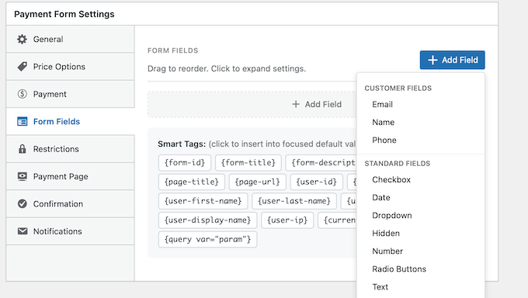Viewport: 528px width, 298px height.
Task: Select the Form Fields tab
Action: pos(70,122)
